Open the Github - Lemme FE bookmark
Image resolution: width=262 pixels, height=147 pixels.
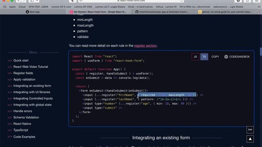pyautogui.click(x=166, y=7)
